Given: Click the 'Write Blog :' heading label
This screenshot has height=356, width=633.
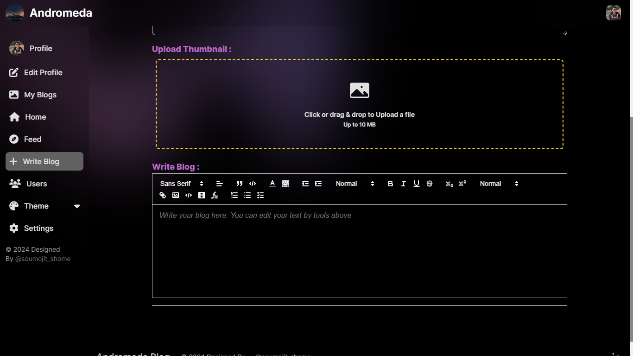Looking at the screenshot, I should (x=176, y=167).
